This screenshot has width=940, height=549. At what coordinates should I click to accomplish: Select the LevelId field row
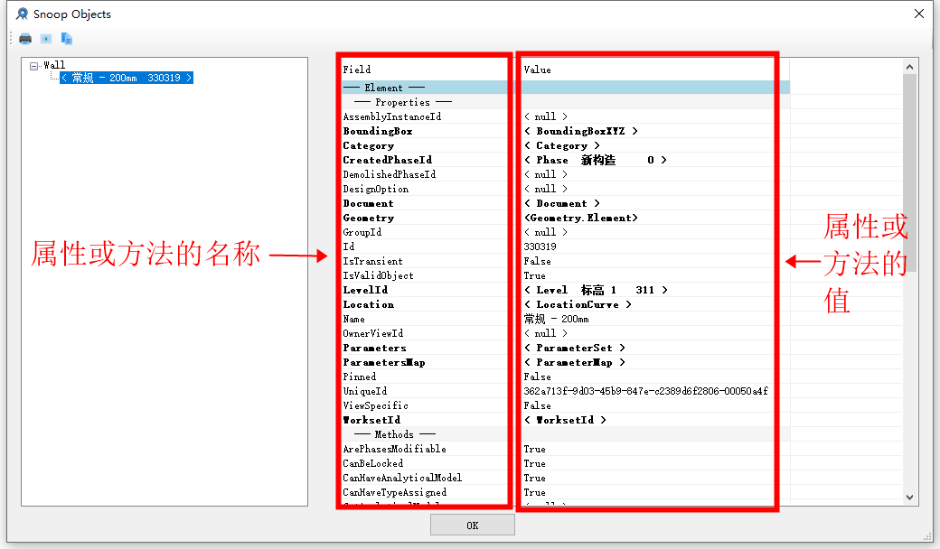pyautogui.click(x=365, y=290)
